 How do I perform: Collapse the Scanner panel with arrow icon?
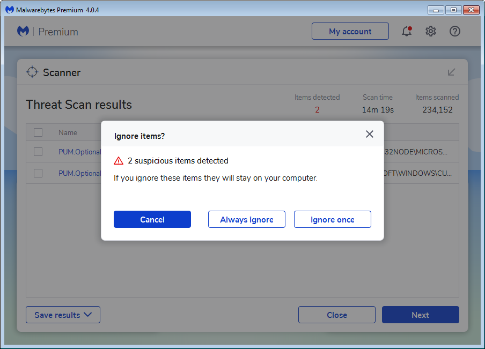tap(452, 72)
